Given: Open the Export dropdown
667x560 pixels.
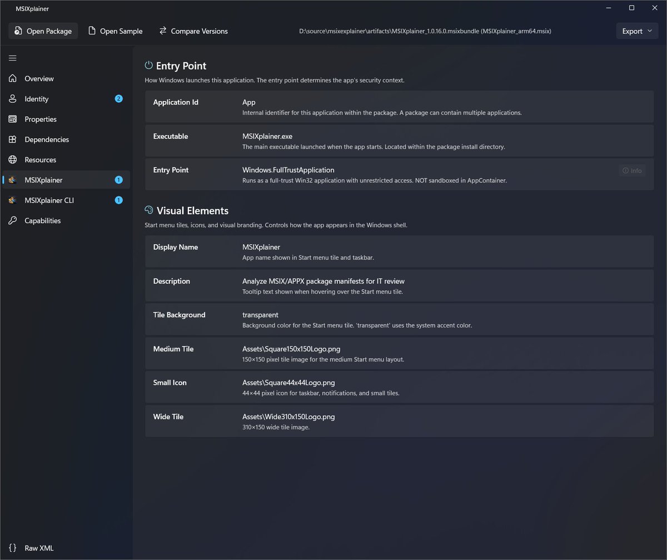Looking at the screenshot, I should pos(637,31).
